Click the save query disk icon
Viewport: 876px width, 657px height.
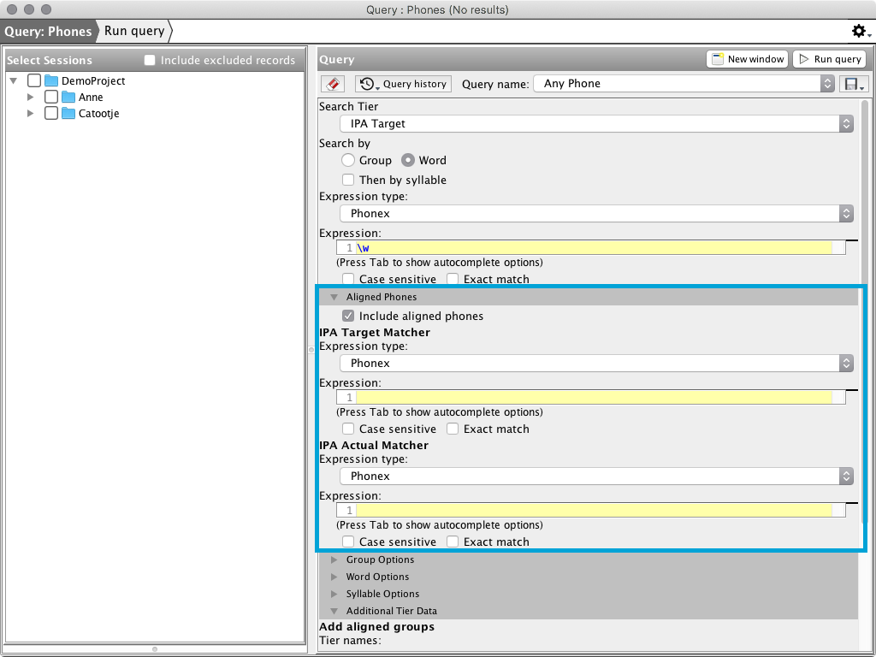[854, 84]
